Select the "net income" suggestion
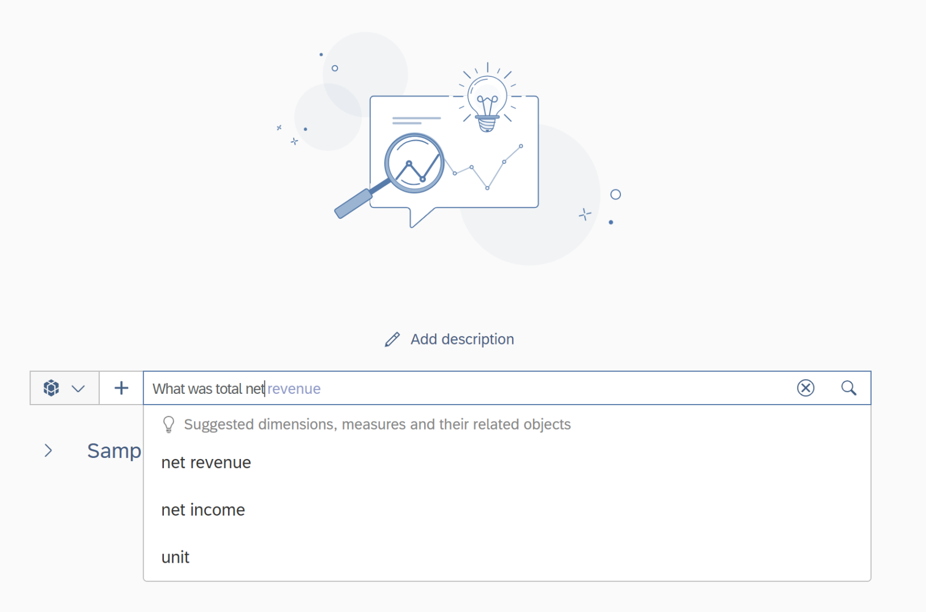The width and height of the screenshot is (926, 612). tap(203, 509)
